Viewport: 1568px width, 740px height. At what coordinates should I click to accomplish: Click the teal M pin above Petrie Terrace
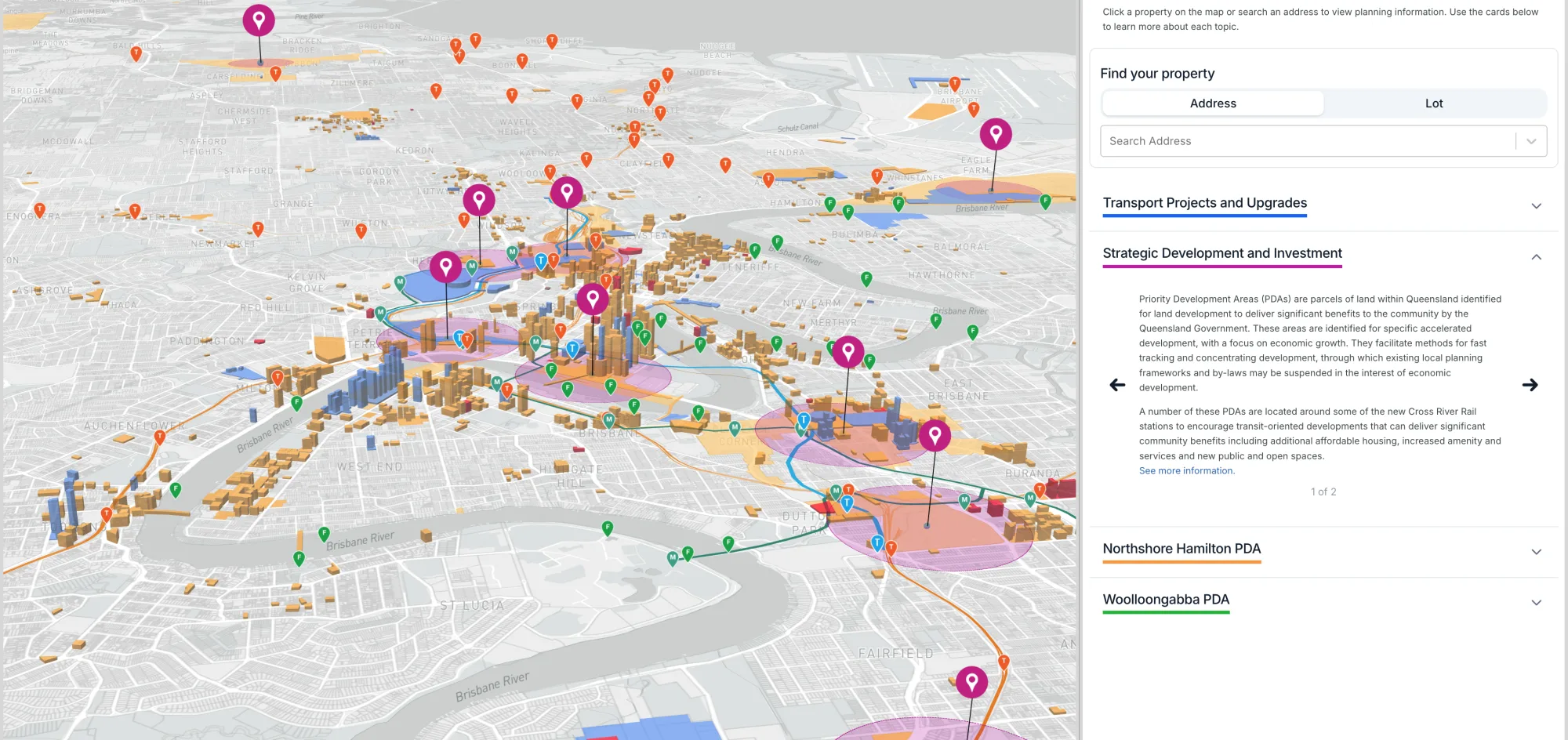pos(381,313)
